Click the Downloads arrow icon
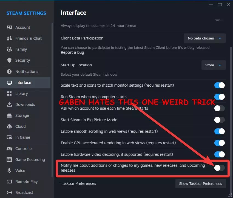Screen dimensions: 233x198 click(9, 104)
